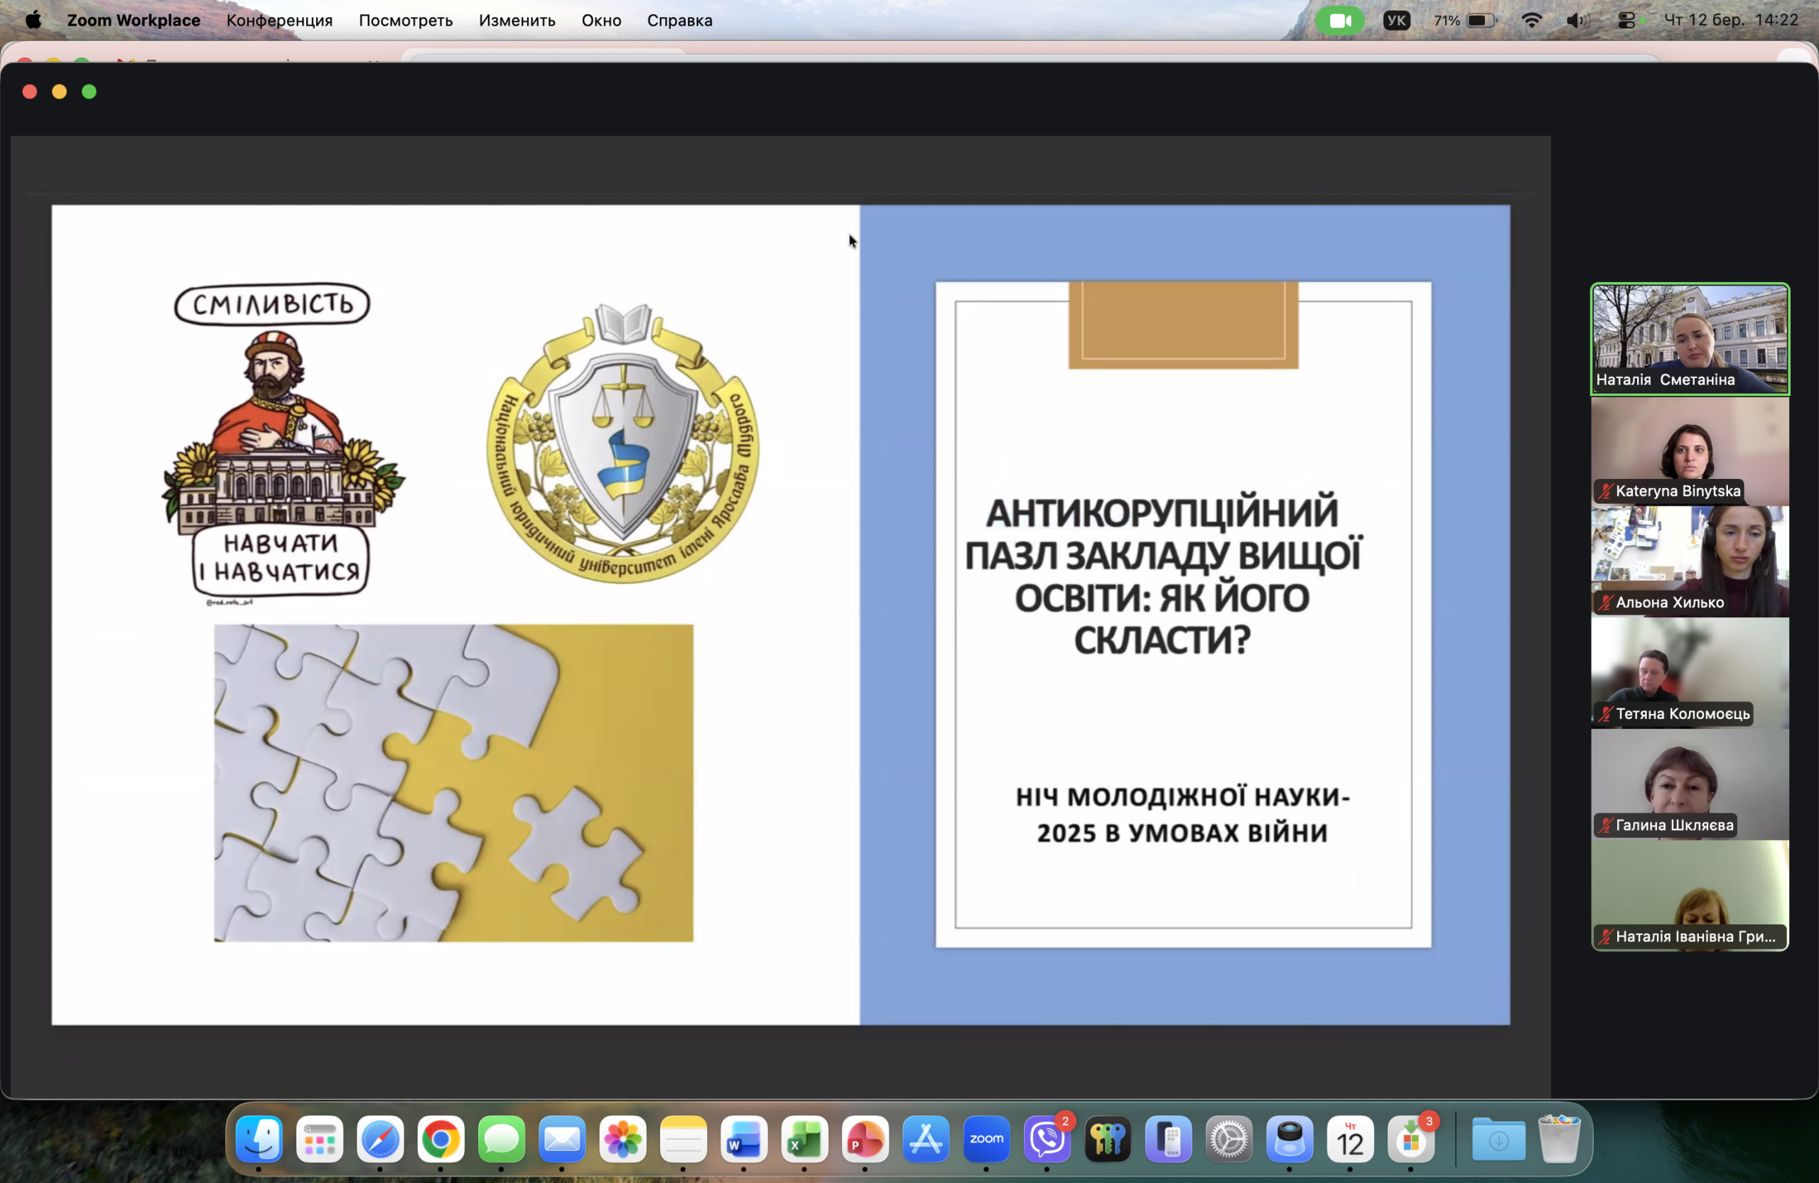Open Control Center toggles icon
The width and height of the screenshot is (1819, 1183).
(x=1626, y=21)
